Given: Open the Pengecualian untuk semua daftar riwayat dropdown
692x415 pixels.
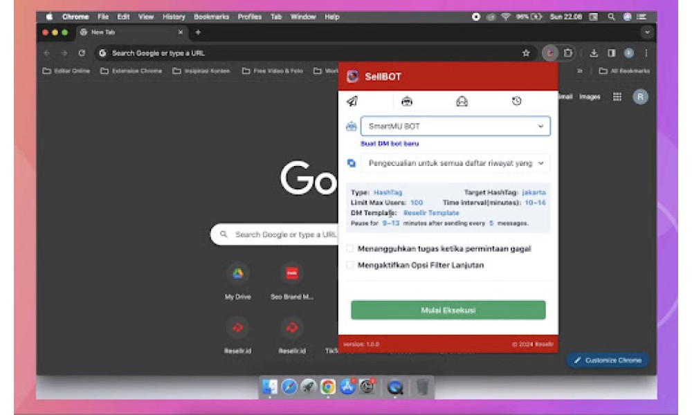Looking at the screenshot, I should point(455,163).
